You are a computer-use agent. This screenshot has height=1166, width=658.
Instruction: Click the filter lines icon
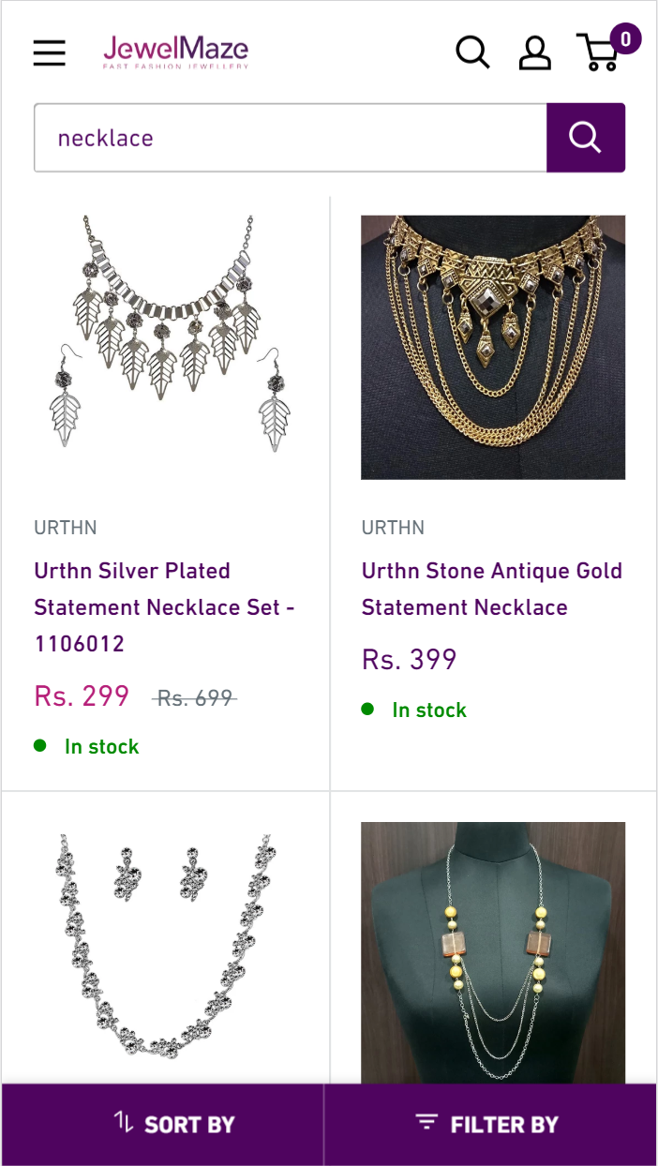pos(427,1122)
